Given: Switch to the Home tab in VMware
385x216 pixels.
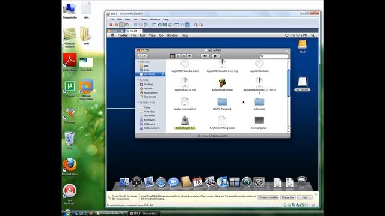Looking at the screenshot, I should tap(115, 31).
